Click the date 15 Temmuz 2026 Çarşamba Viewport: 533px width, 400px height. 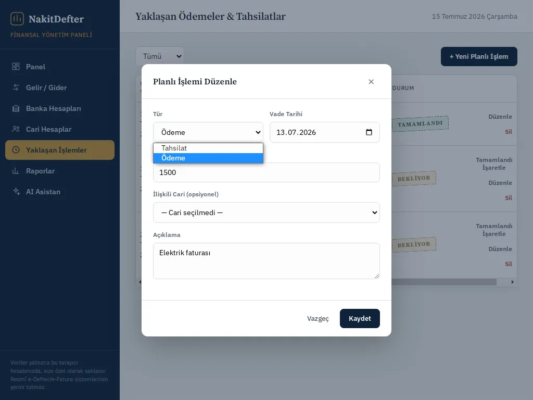475,16
